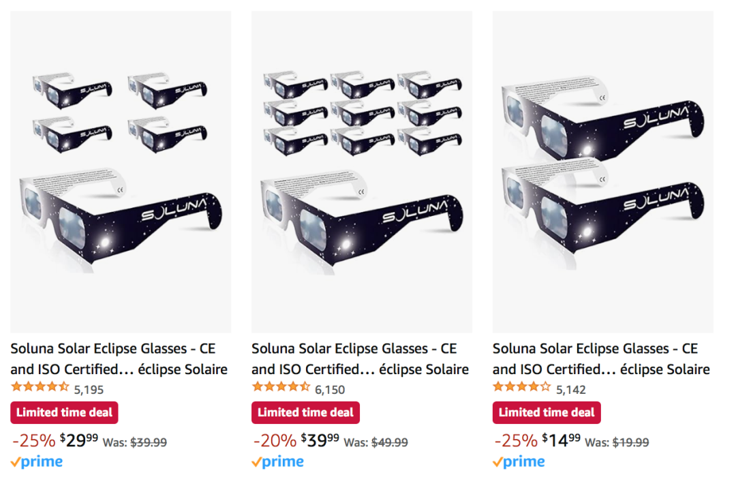Click the prime logo under the $14.99 price
Viewport: 736px width, 490px height.
[519, 462]
